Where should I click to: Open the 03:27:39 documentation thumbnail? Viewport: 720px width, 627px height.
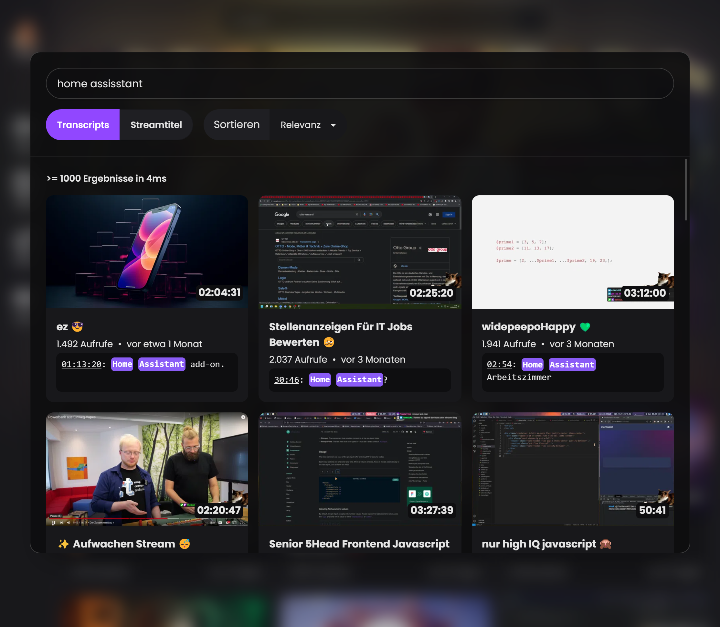pyautogui.click(x=360, y=469)
